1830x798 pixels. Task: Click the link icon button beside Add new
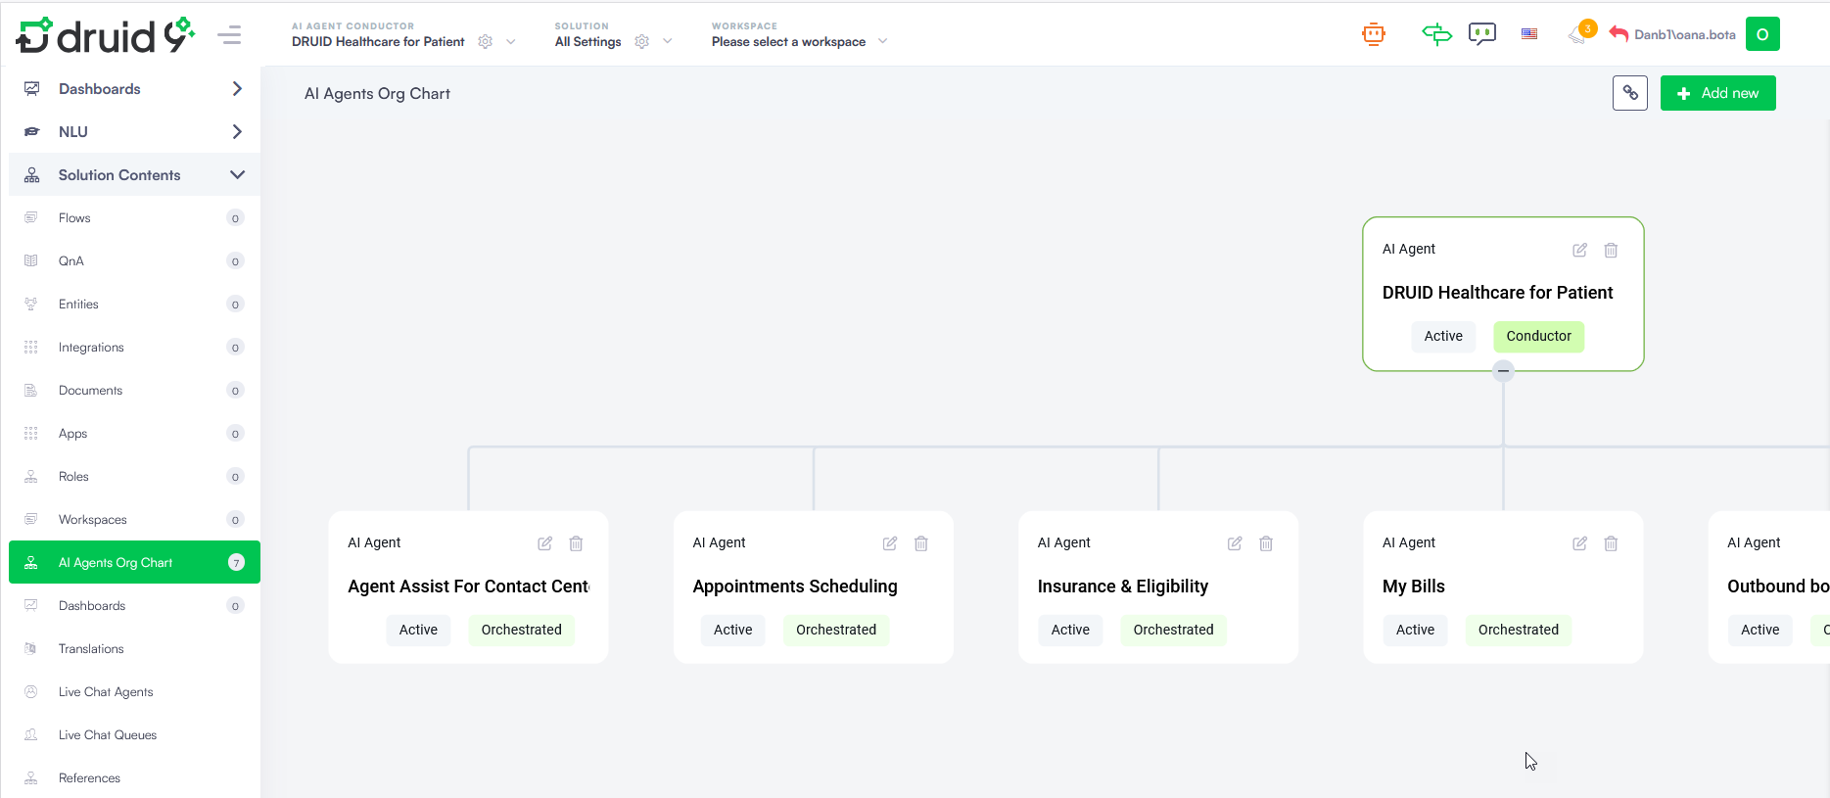tap(1629, 93)
